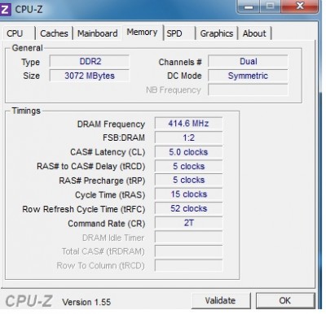
Task: Click the OK button
Action: 285,300
